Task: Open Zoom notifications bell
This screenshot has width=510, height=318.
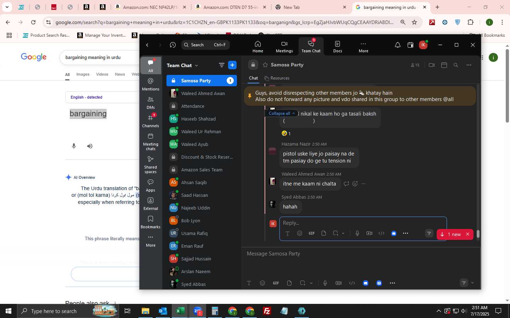Action: [398, 45]
